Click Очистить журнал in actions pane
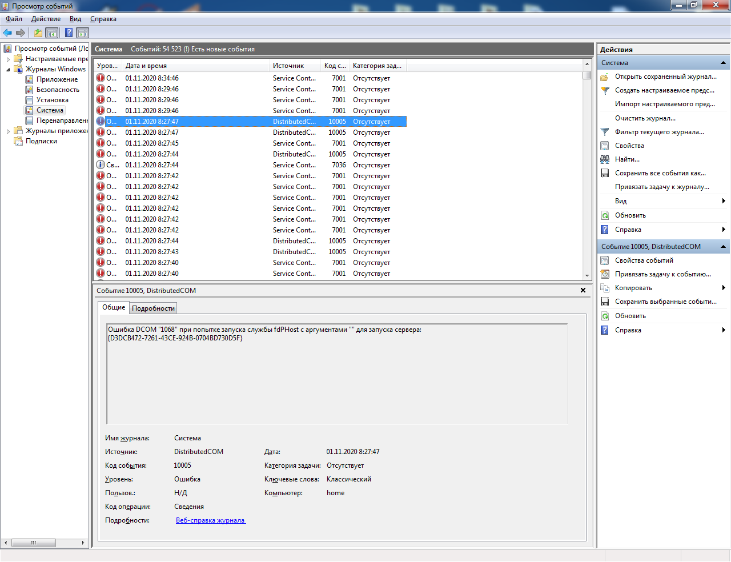 coord(645,118)
